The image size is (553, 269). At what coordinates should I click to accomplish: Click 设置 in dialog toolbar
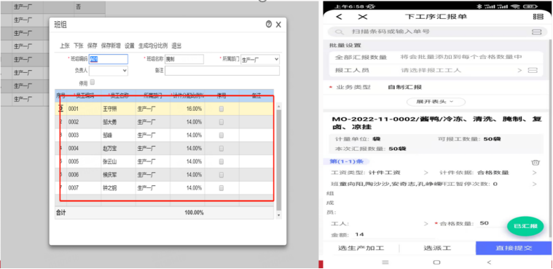[130, 46]
